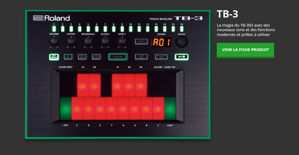Toggle step 11 LED

(139, 29)
